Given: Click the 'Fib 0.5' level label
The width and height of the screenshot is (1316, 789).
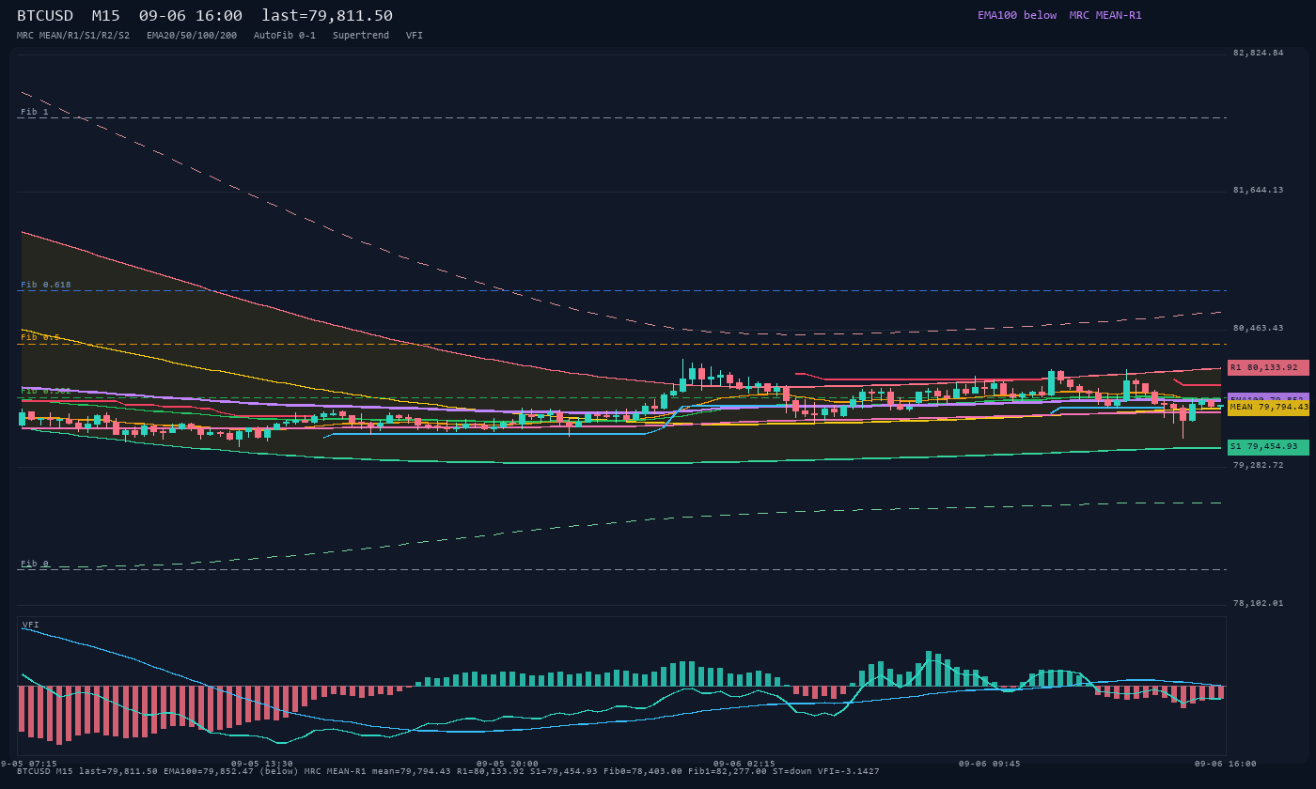Looking at the screenshot, I should (40, 337).
